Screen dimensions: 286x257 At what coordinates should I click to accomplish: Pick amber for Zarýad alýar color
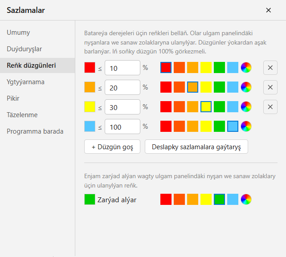[192, 200]
